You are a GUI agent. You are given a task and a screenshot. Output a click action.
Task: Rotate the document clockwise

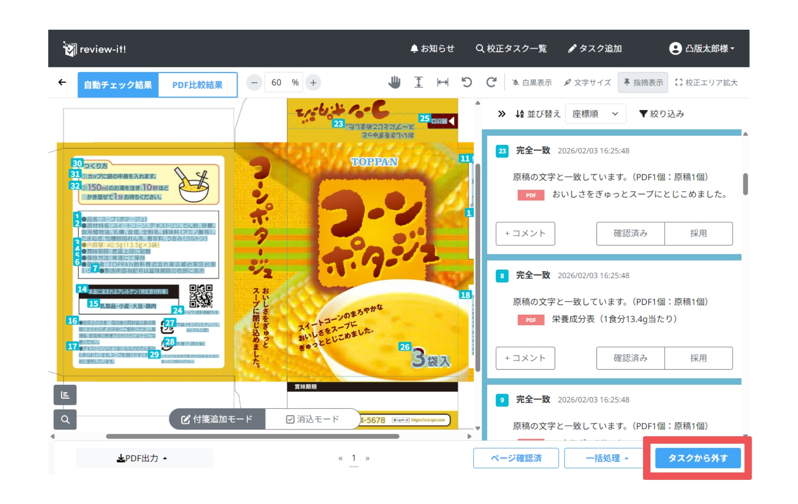491,83
